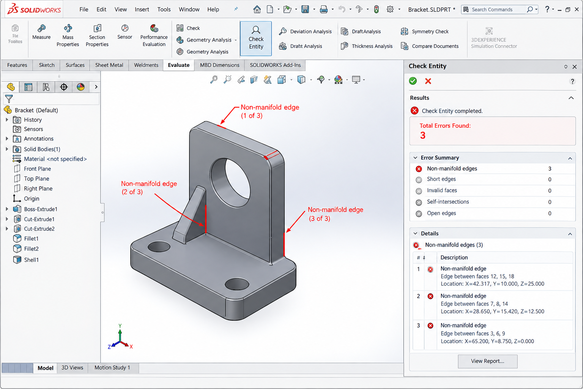Screen dimensions: 583x389
Task: Open Options gear icon
Action: coord(390,9)
